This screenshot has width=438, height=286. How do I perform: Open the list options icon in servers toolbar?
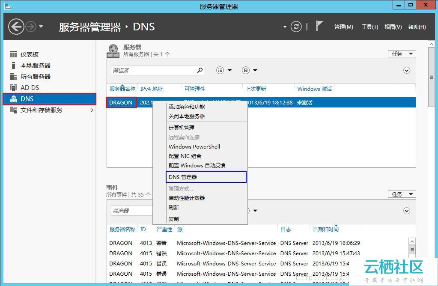(221, 70)
